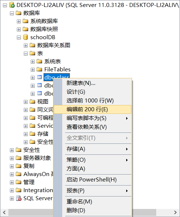This screenshot has height=217, width=180.
Task: Open the 存储(A) submenu in context menu
Action: tap(93, 149)
